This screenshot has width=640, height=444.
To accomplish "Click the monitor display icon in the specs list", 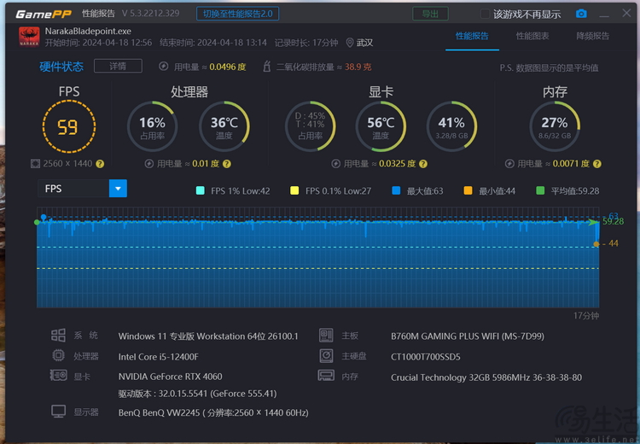I will point(58,412).
